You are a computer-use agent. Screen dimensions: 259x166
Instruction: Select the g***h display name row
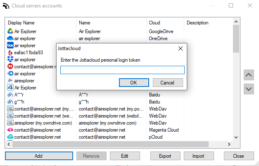pos(19,102)
